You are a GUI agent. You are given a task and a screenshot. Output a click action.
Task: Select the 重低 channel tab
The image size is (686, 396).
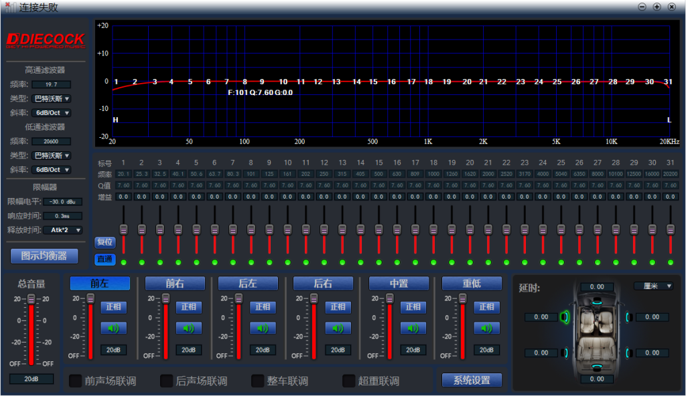[472, 283]
